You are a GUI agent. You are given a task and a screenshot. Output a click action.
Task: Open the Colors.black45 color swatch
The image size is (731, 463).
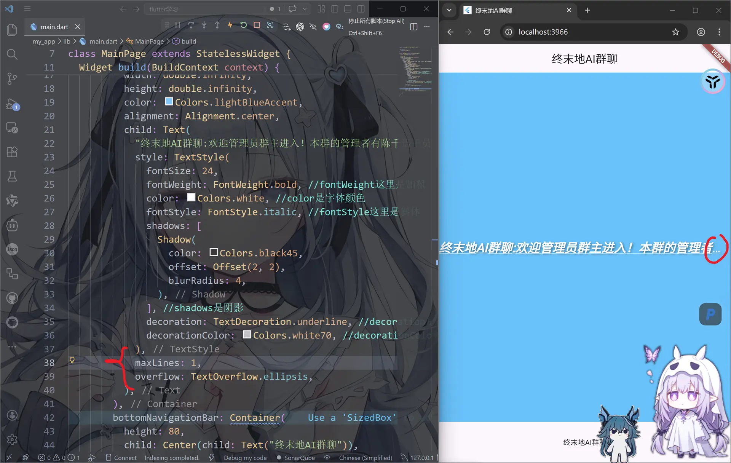click(214, 252)
